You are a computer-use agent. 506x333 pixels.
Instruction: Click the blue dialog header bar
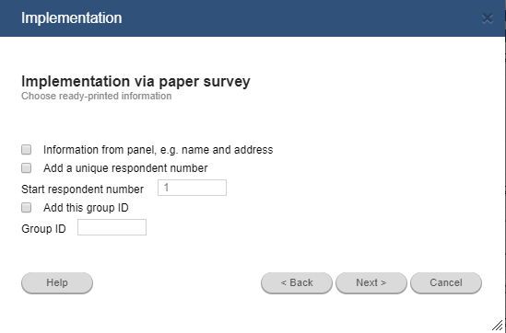[x=253, y=18]
